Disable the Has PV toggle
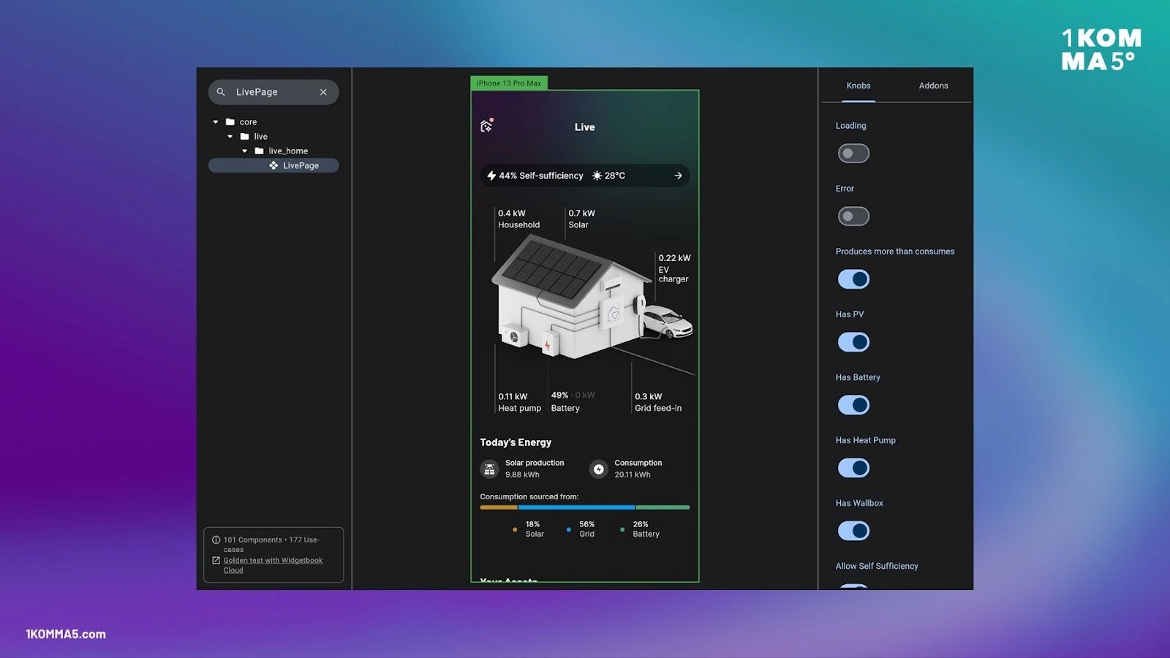Screen dimensions: 1170x658 (853, 341)
